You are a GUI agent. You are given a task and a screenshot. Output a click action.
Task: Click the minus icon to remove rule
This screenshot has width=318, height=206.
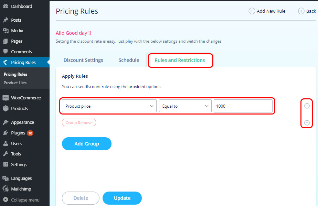[x=307, y=106]
